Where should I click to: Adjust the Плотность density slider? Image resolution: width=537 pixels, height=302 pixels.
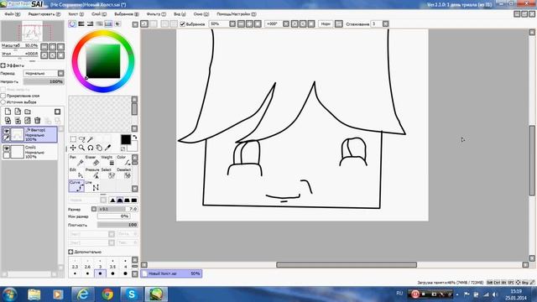point(117,225)
